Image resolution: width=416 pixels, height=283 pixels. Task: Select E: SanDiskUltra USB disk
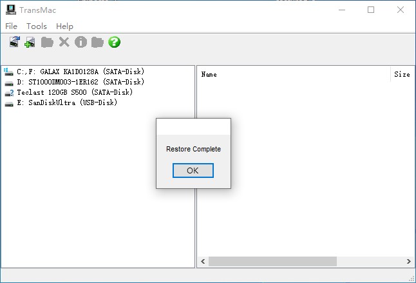point(67,102)
